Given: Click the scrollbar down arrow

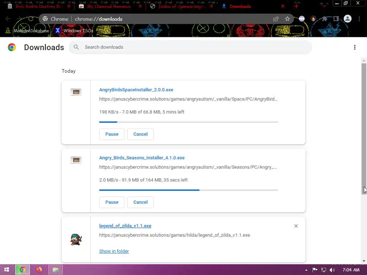Looking at the screenshot, I should 364,261.
